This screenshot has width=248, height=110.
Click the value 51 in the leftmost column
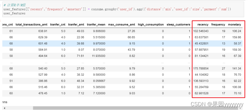11,81
